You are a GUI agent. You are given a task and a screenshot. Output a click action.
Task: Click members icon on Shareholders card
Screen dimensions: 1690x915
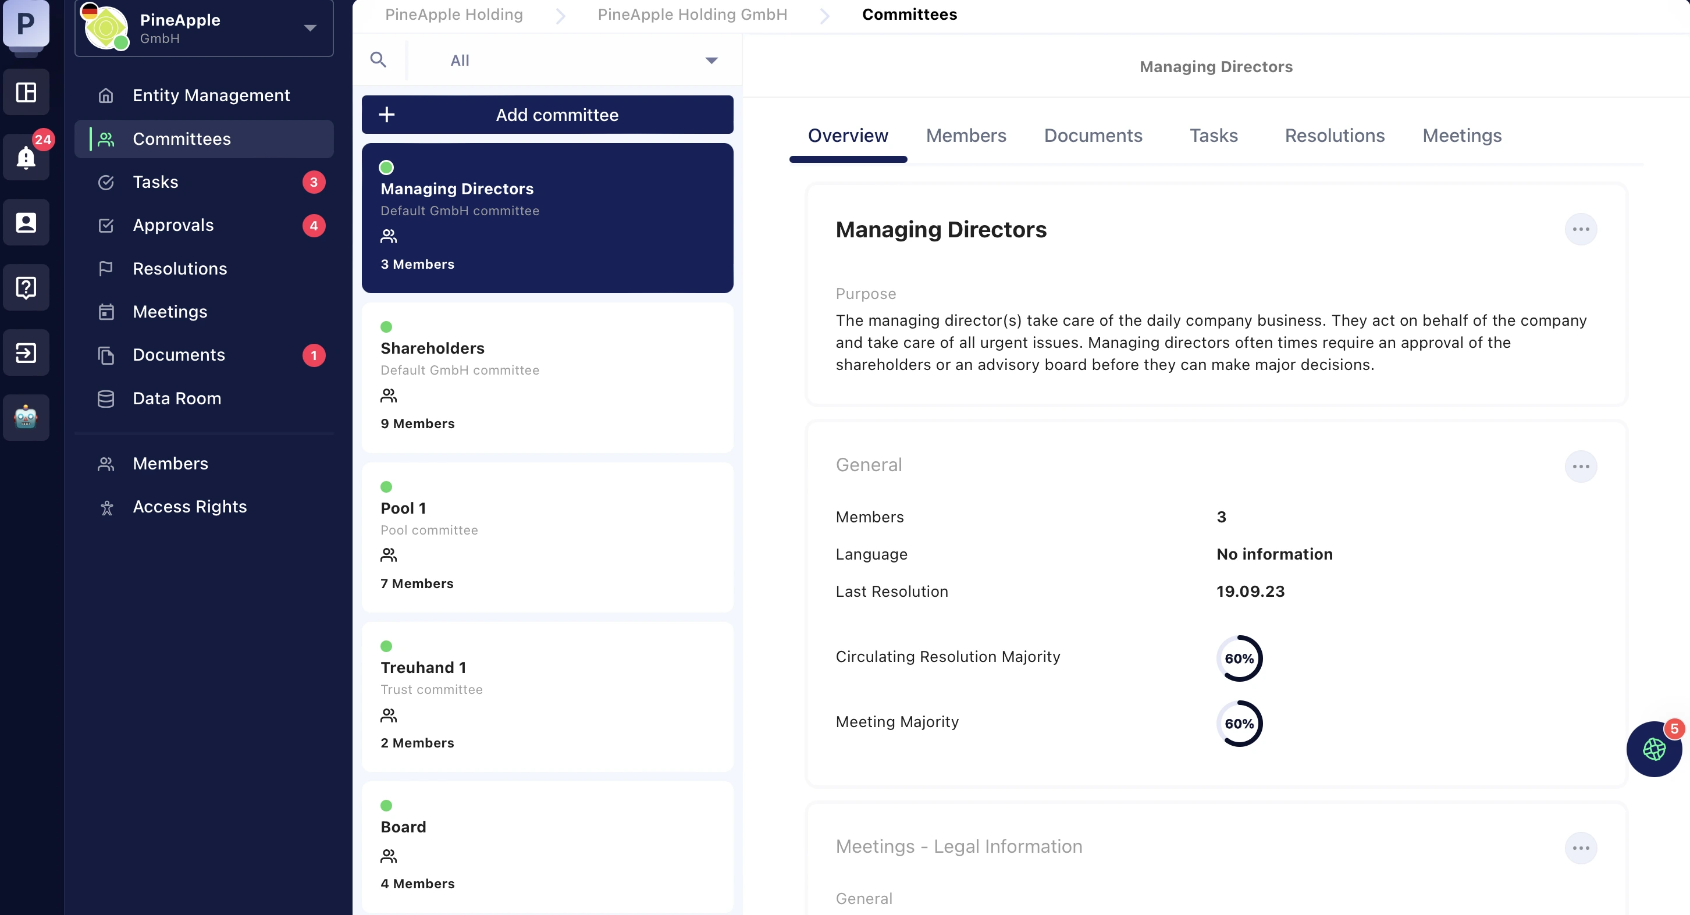tap(389, 396)
